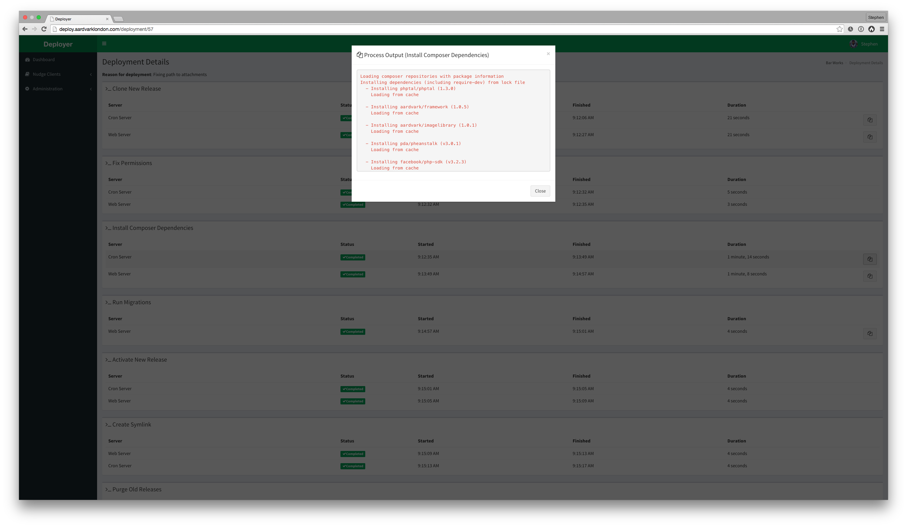The width and height of the screenshot is (907, 527).
Task: Click the Clone New Release section heading
Action: click(136, 89)
